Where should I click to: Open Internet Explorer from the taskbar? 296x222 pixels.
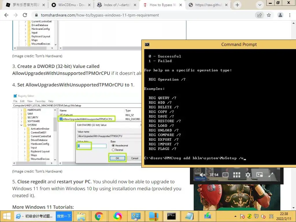(18, 216)
